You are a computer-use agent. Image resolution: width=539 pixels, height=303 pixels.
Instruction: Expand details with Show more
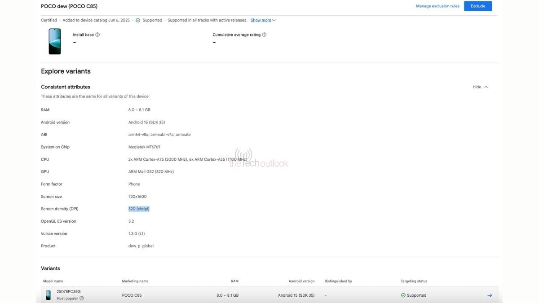click(x=263, y=20)
